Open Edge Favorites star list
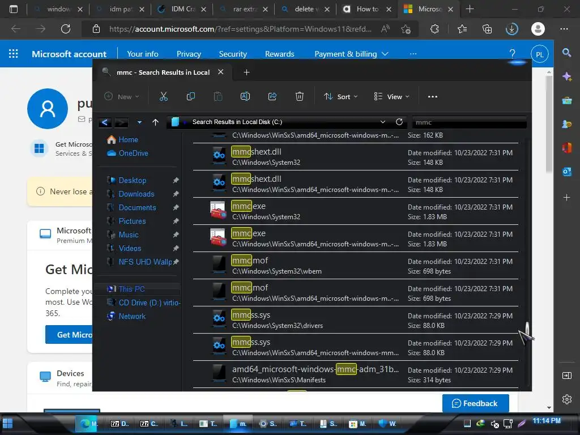Screen dimensions: 580x435 coord(462,29)
